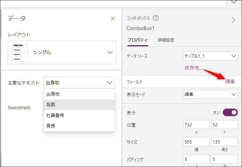The image size is (242, 167).
Task: Open the データ ソース テーブル1_1 dropdown
Action: (x=210, y=56)
